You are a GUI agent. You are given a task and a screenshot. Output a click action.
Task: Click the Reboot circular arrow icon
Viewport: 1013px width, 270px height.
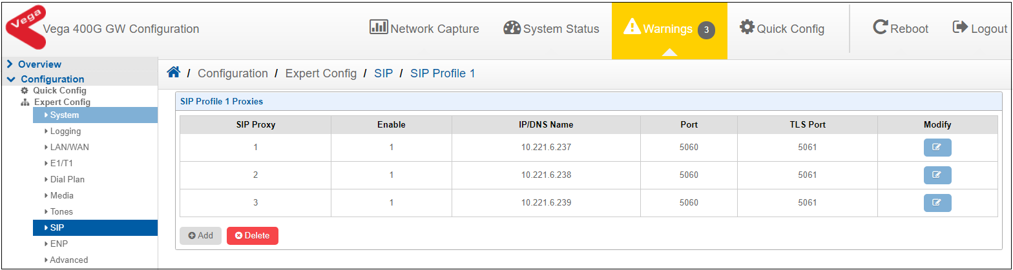point(880,27)
